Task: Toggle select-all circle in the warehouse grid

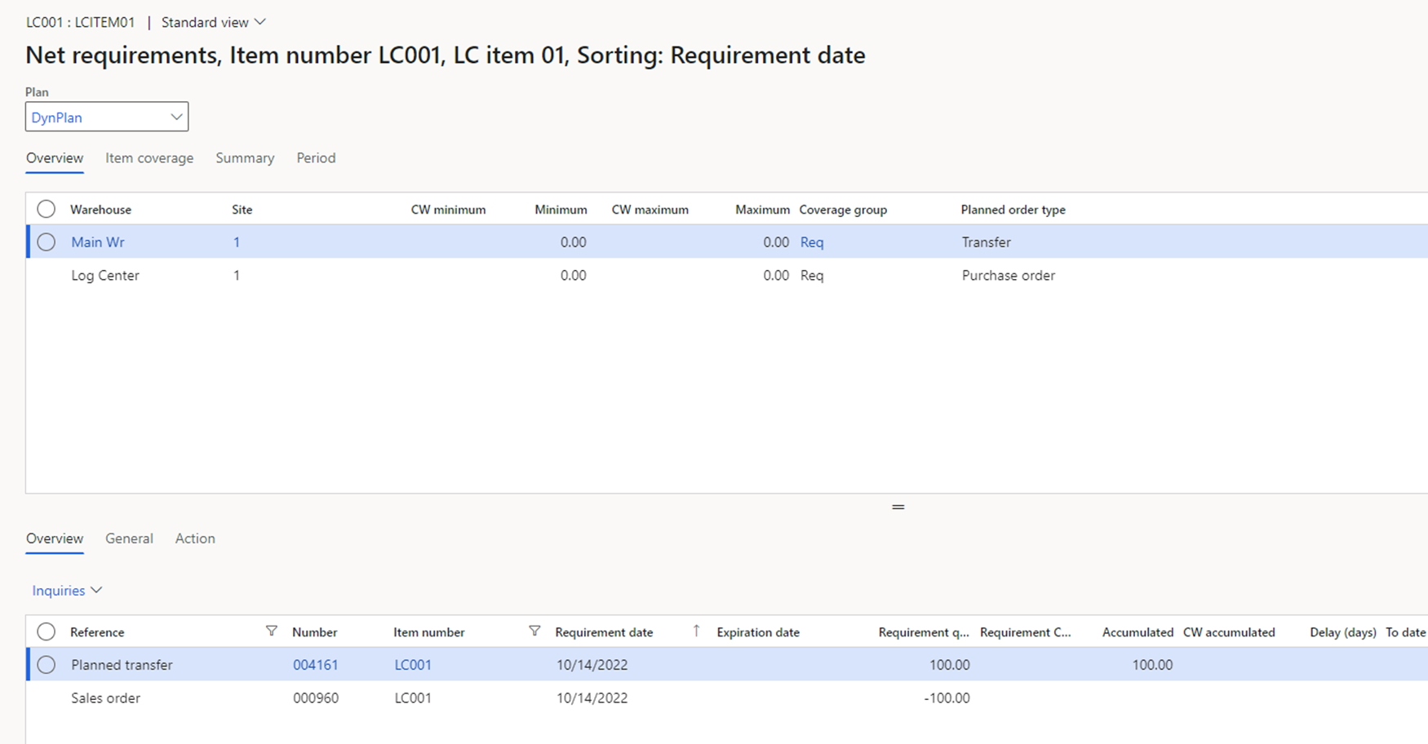Action: 47,210
